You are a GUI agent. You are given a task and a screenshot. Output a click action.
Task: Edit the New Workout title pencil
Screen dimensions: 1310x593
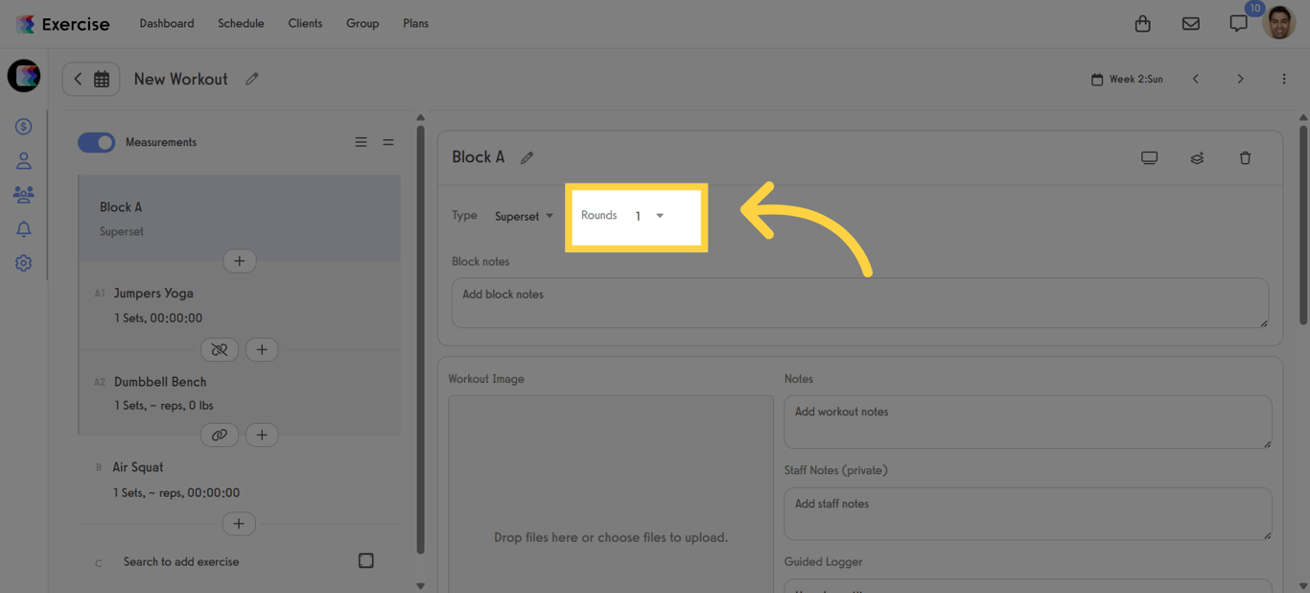click(252, 79)
